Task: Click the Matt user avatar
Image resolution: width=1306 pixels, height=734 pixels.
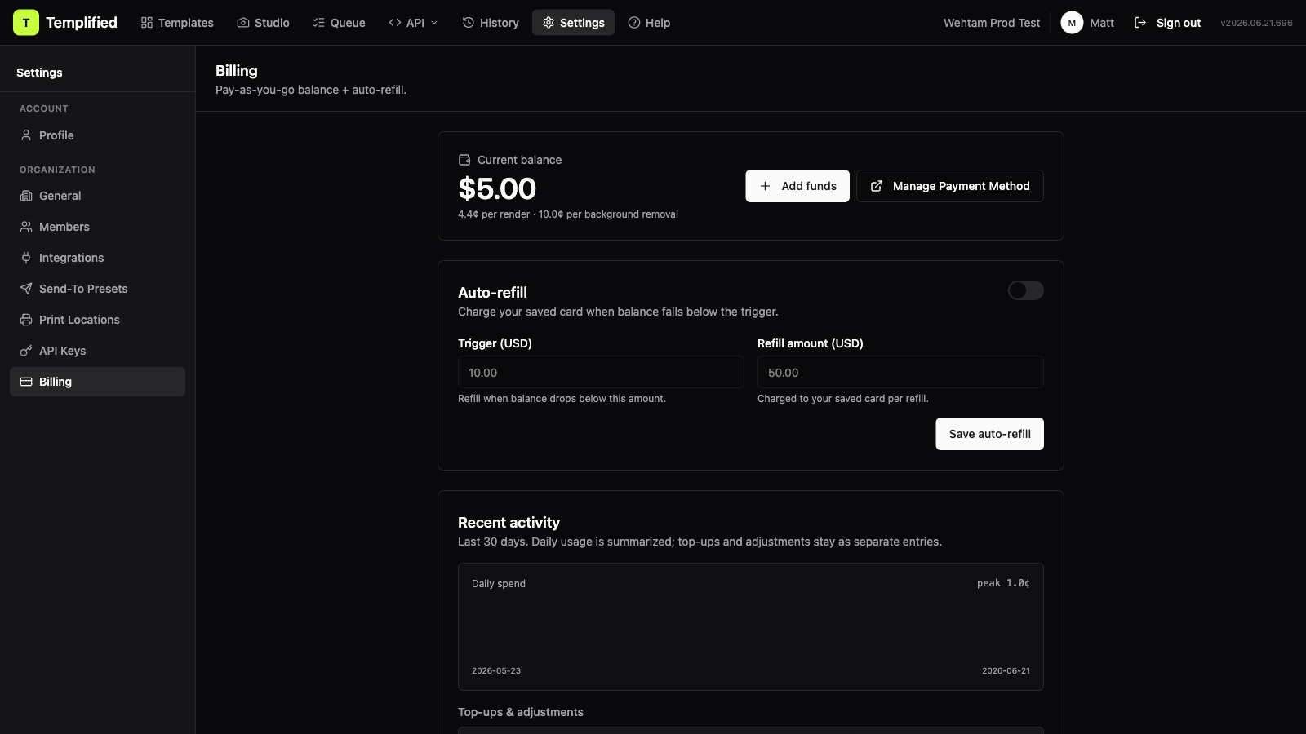Action: tap(1072, 23)
